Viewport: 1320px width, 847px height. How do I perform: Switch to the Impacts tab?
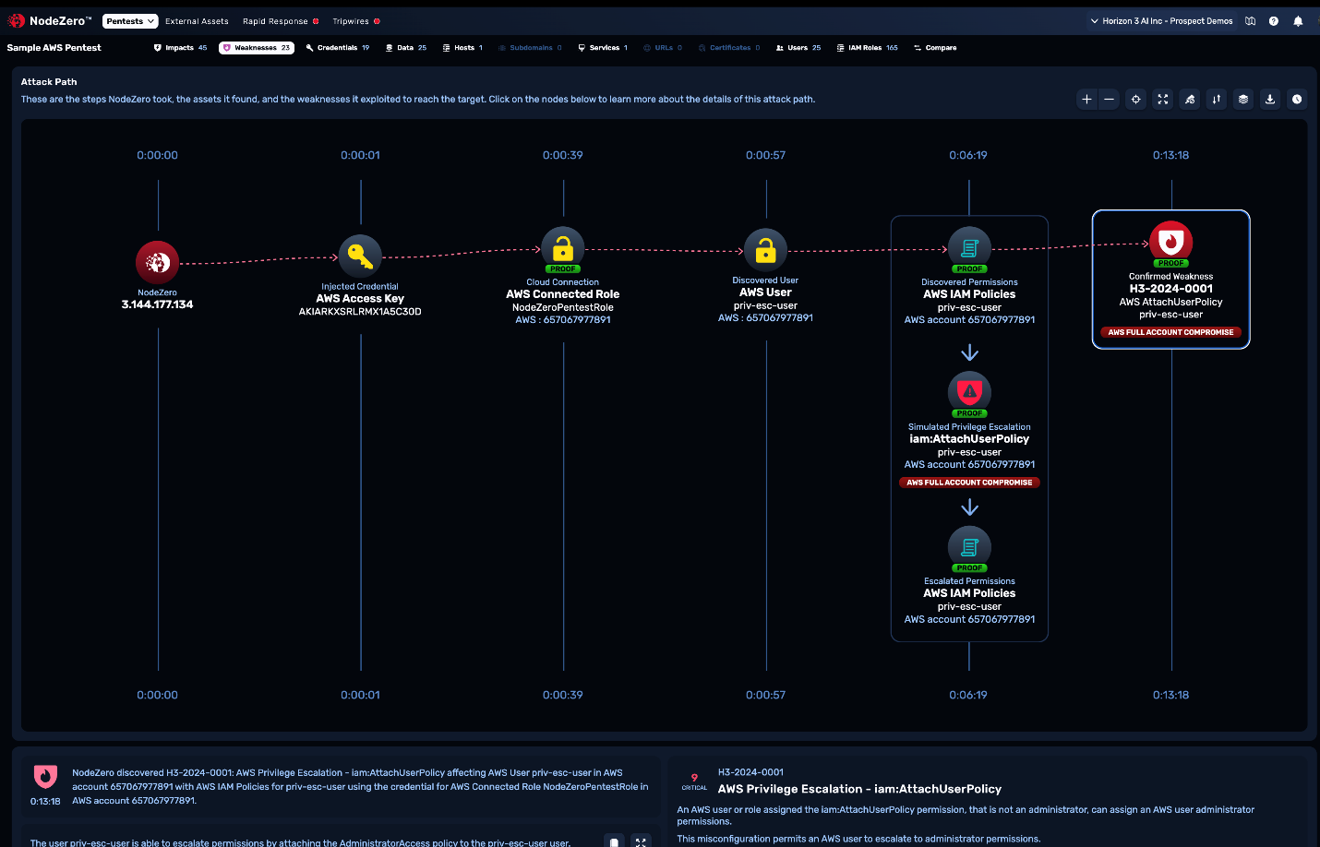tap(181, 48)
